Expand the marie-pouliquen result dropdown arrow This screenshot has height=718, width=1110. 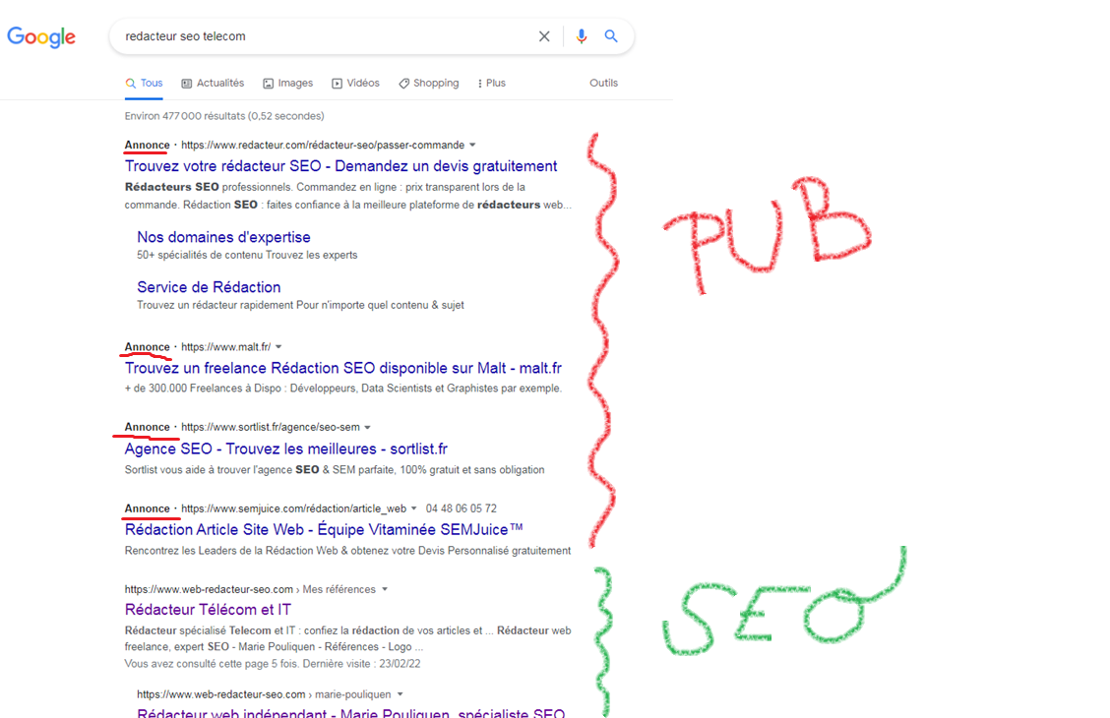pos(400,694)
